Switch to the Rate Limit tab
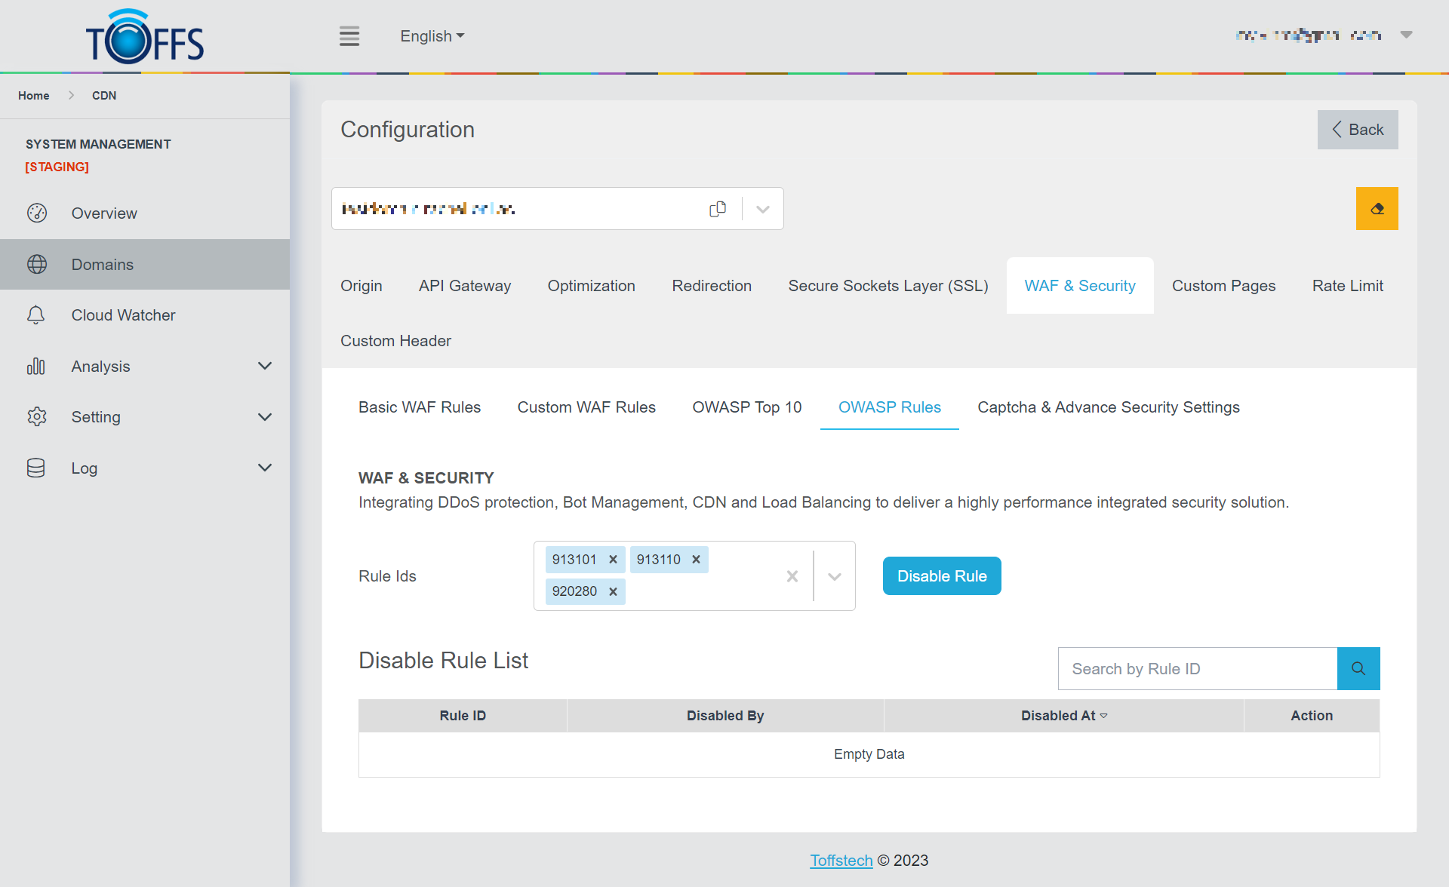This screenshot has width=1449, height=887. point(1347,286)
